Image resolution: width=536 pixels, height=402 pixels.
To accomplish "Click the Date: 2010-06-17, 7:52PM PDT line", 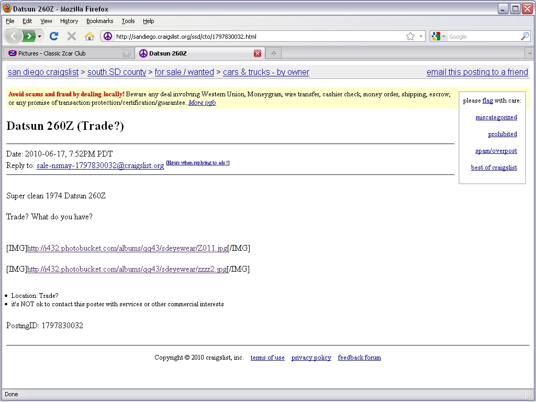I will point(60,154).
